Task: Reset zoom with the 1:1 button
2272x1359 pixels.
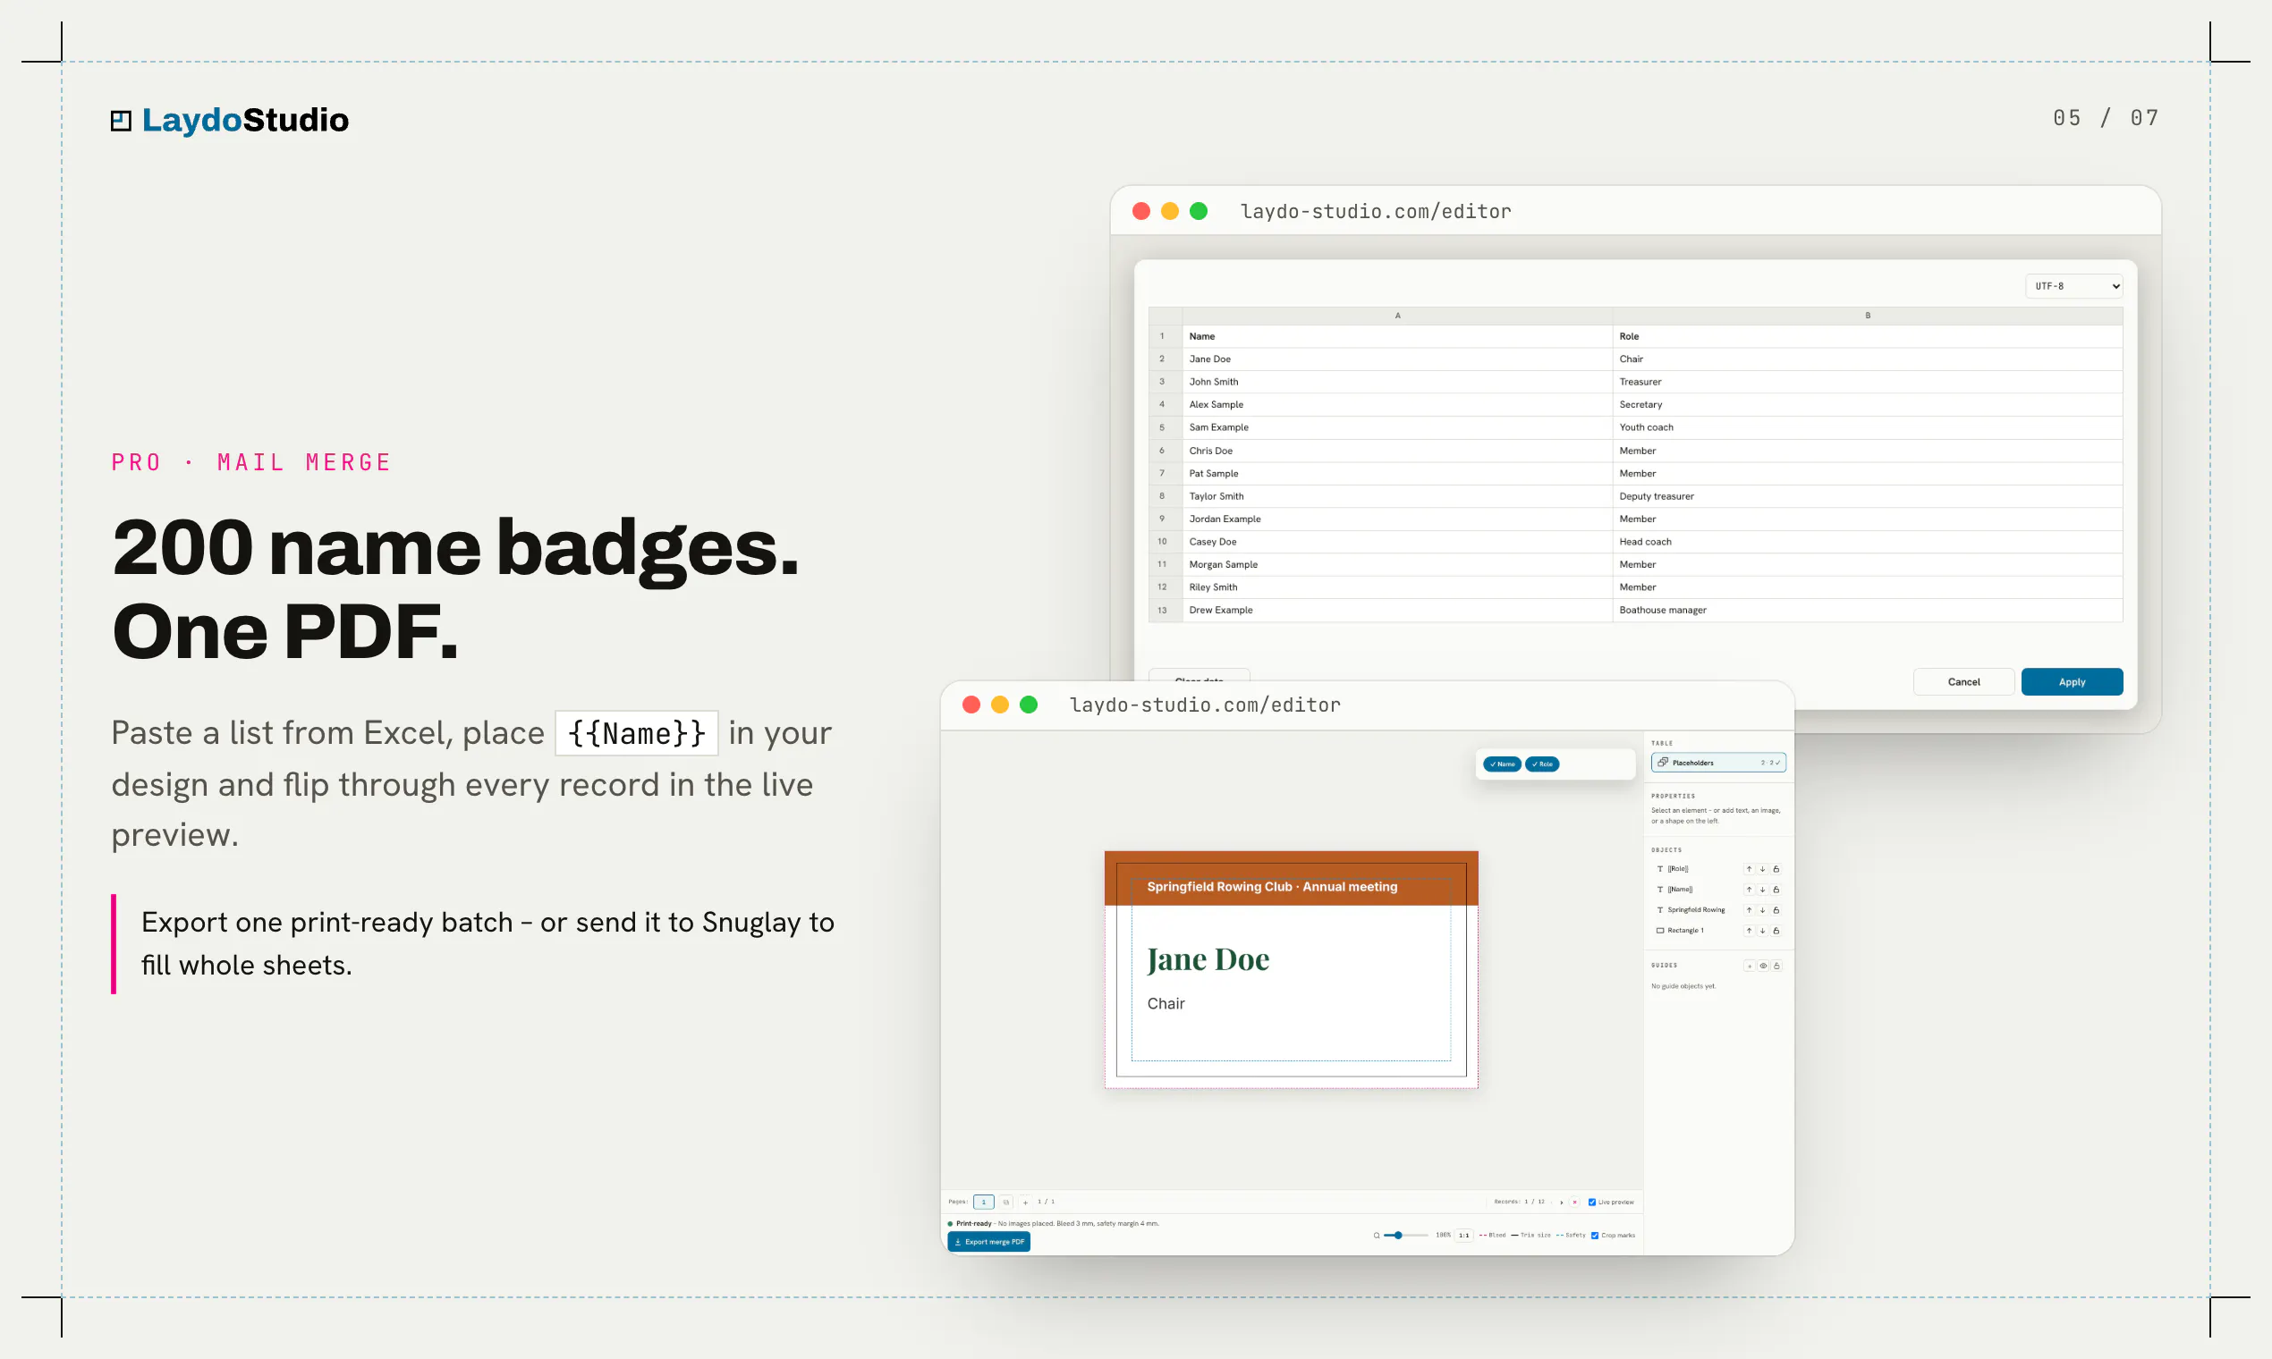Action: pyautogui.click(x=1464, y=1236)
